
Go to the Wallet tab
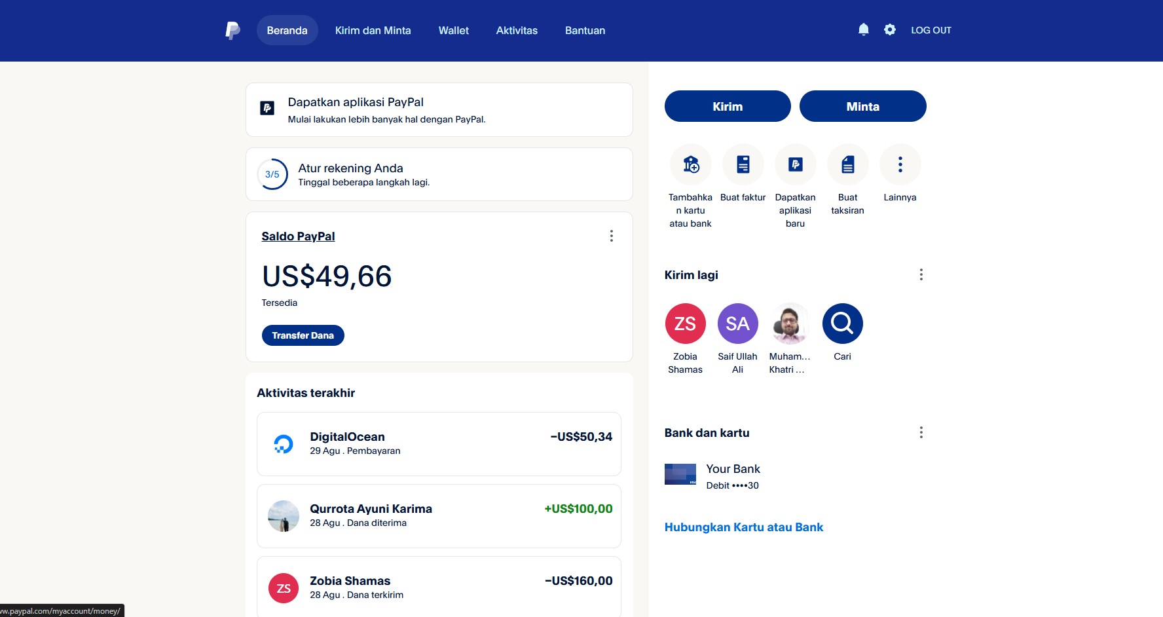pos(453,30)
